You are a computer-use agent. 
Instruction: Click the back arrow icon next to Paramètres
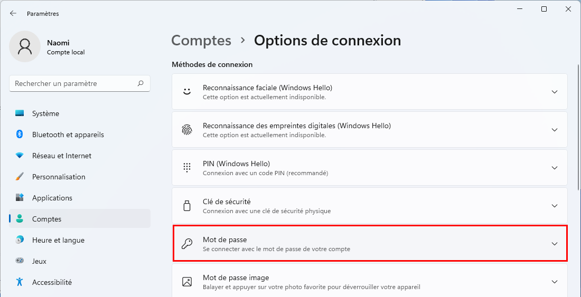click(13, 13)
